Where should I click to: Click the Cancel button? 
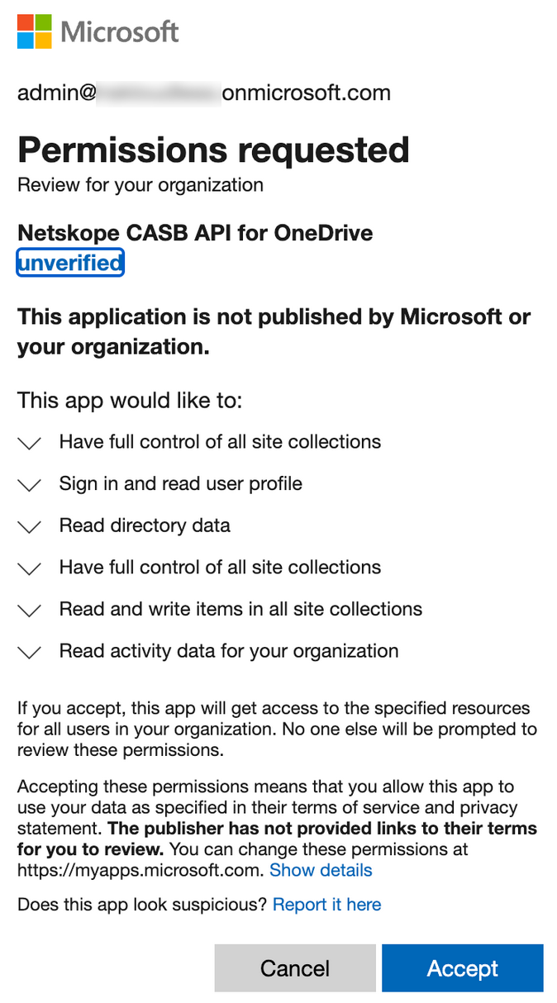coord(295,968)
